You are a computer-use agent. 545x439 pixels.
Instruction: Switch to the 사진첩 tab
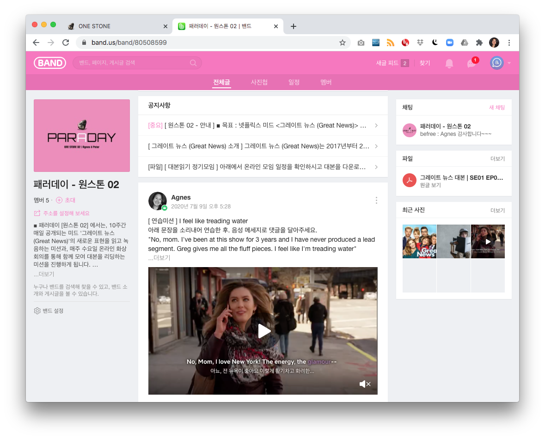259,82
